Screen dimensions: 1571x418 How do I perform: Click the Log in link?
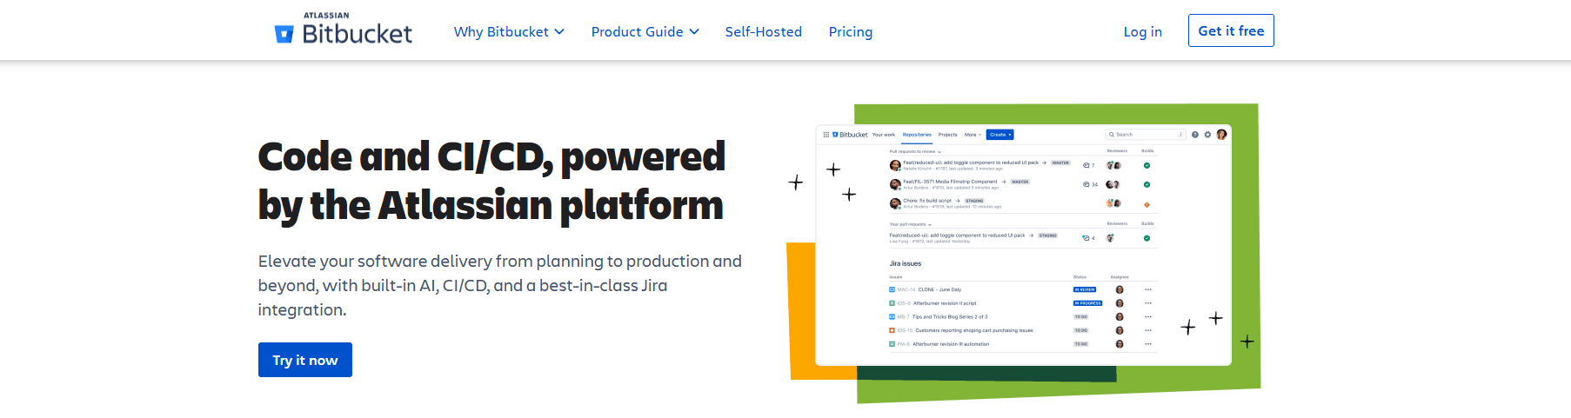tap(1142, 32)
